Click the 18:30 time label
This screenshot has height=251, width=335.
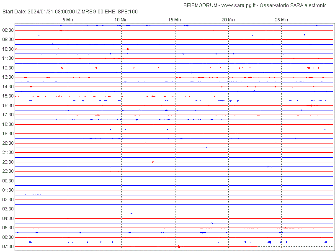tap(8, 124)
